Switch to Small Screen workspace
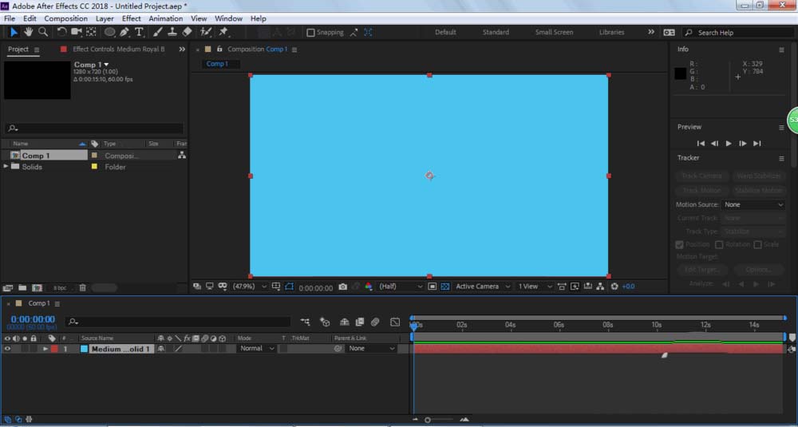The height and width of the screenshot is (427, 798). [x=554, y=32]
